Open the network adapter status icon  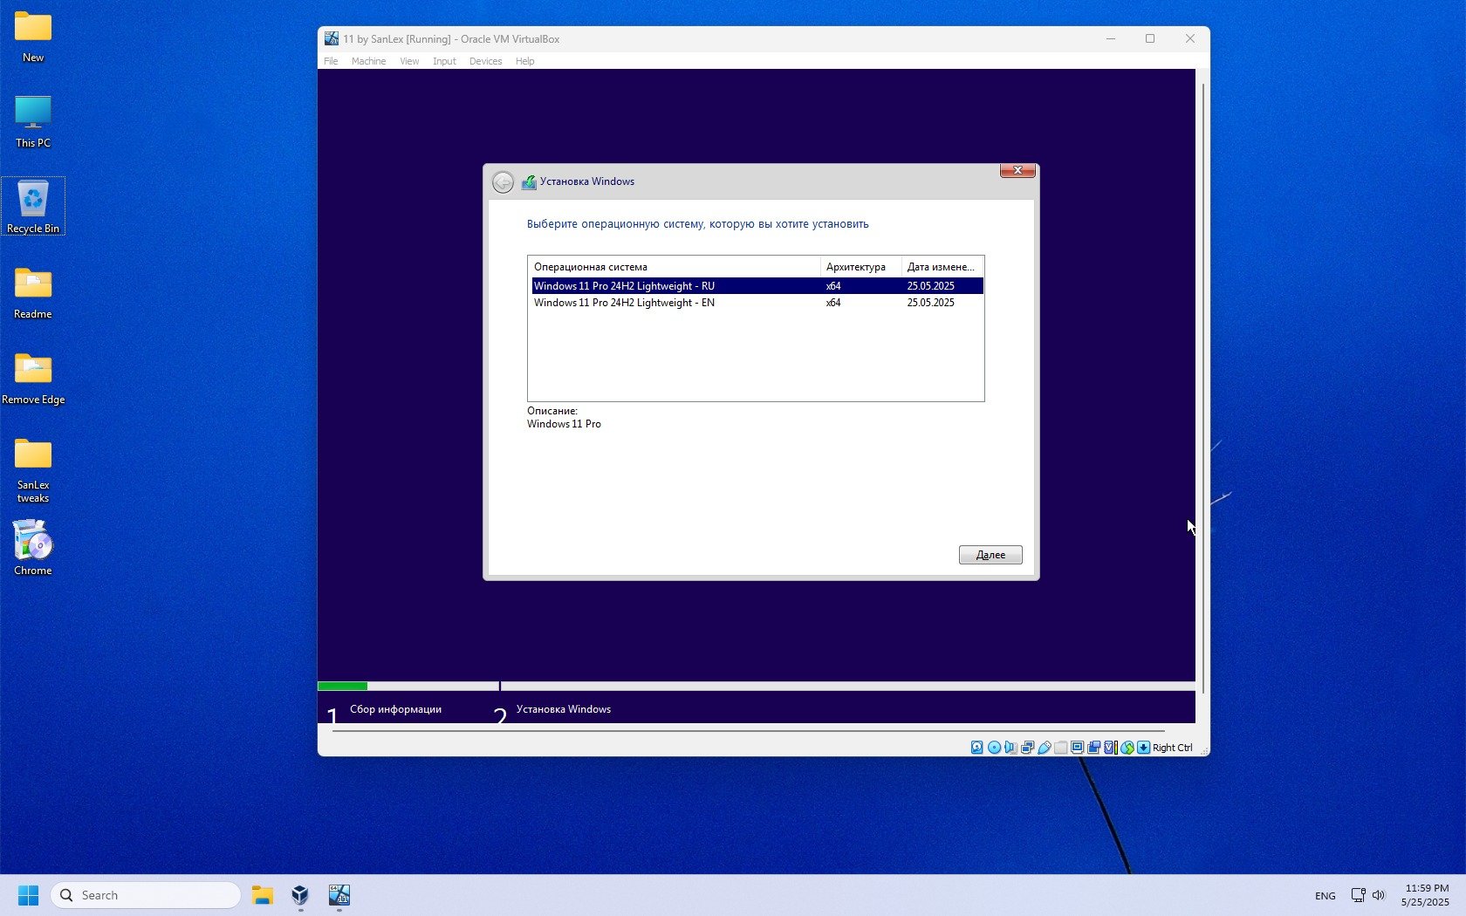(1027, 748)
